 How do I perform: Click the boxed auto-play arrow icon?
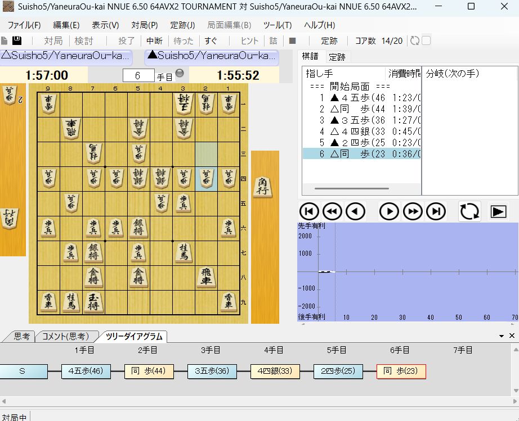499,211
